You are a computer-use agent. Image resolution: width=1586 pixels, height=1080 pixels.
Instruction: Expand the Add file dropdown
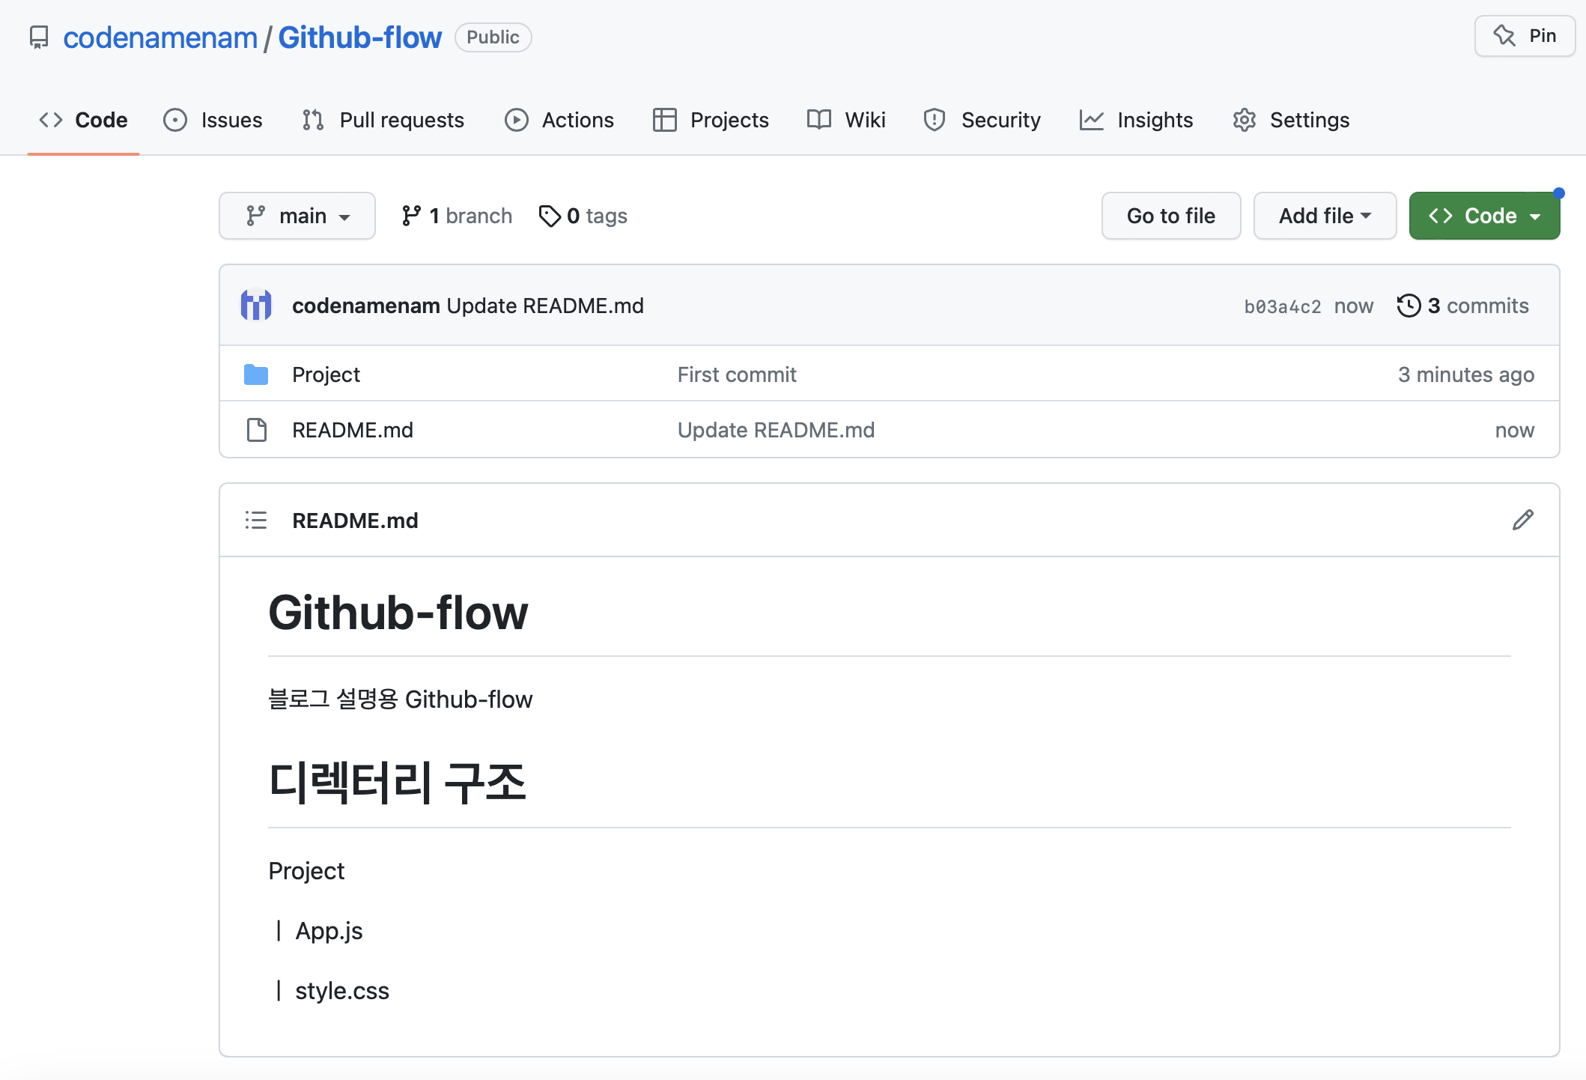[x=1325, y=216]
